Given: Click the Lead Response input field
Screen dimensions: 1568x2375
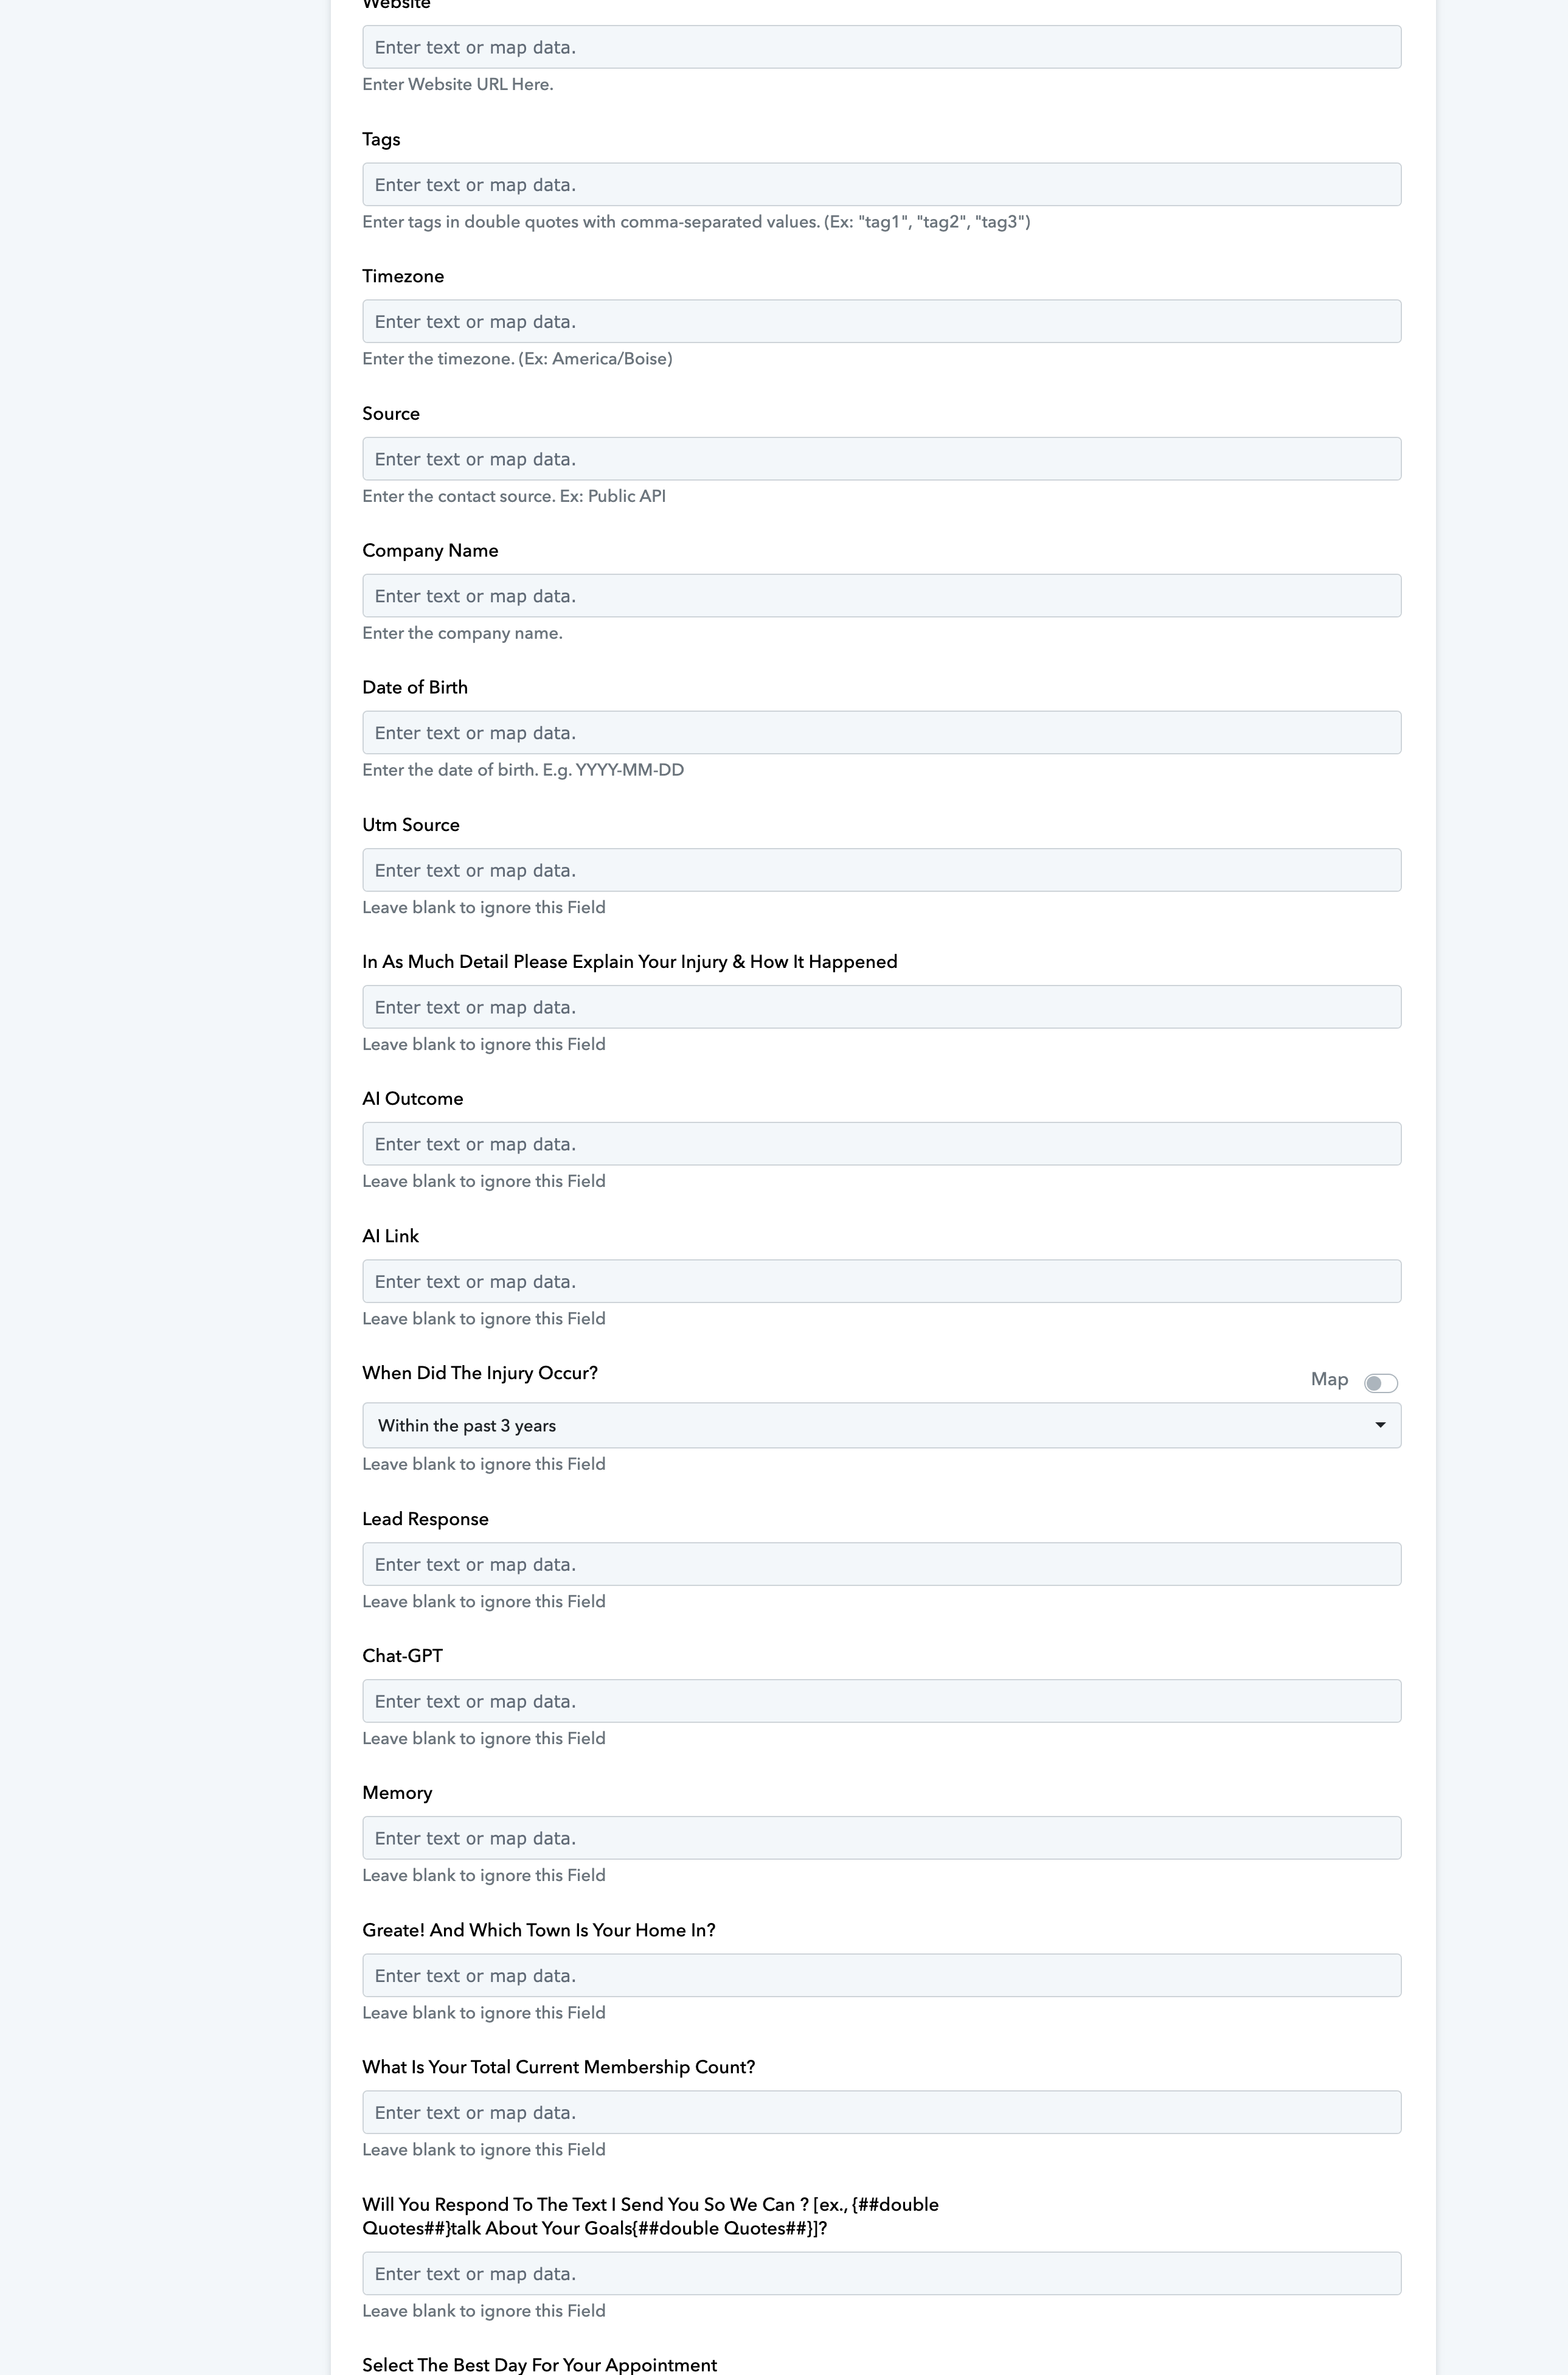Looking at the screenshot, I should [x=881, y=1564].
